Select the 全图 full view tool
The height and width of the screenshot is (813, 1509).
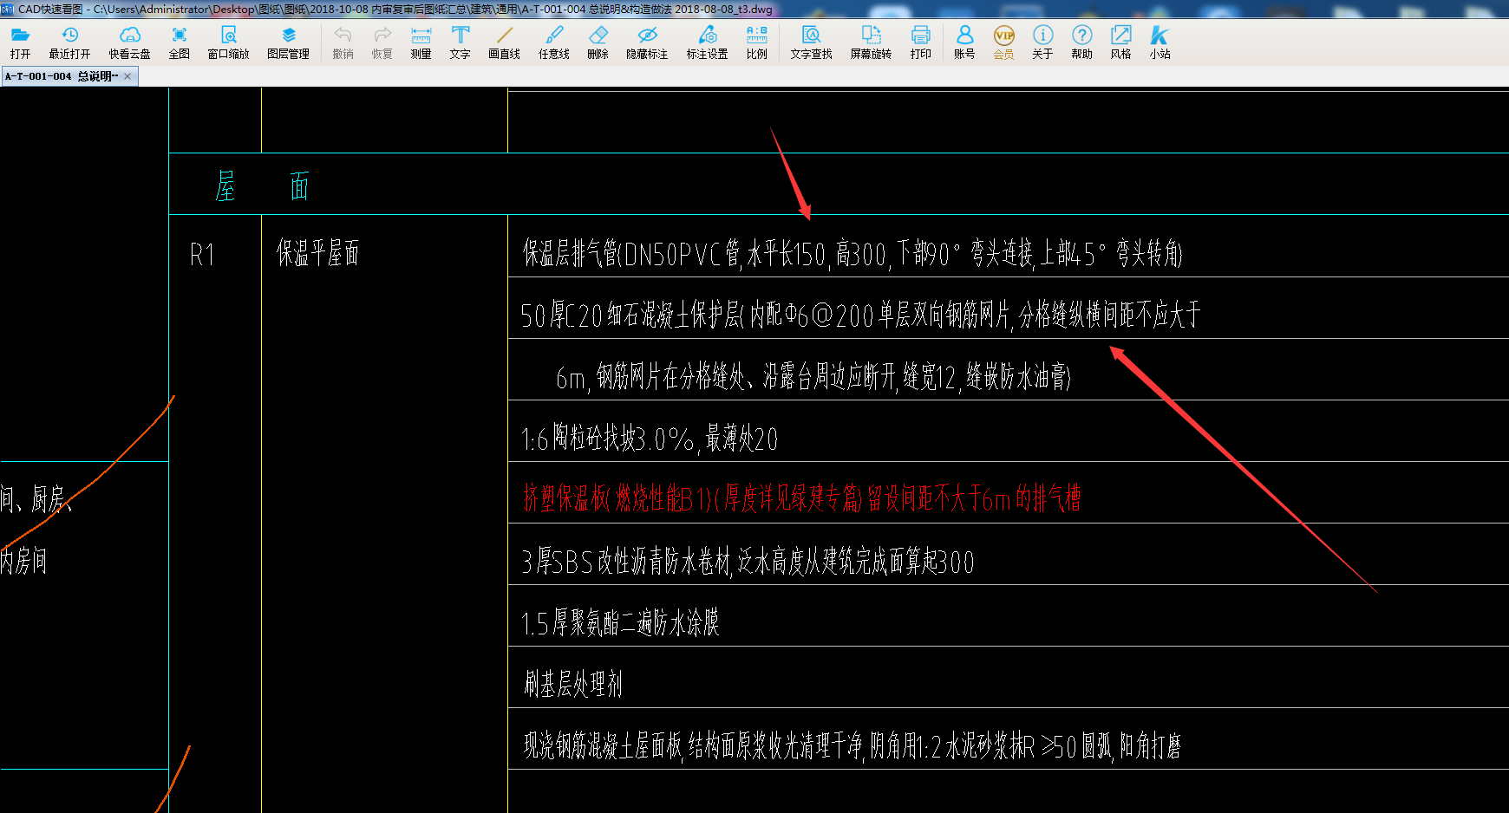(180, 42)
